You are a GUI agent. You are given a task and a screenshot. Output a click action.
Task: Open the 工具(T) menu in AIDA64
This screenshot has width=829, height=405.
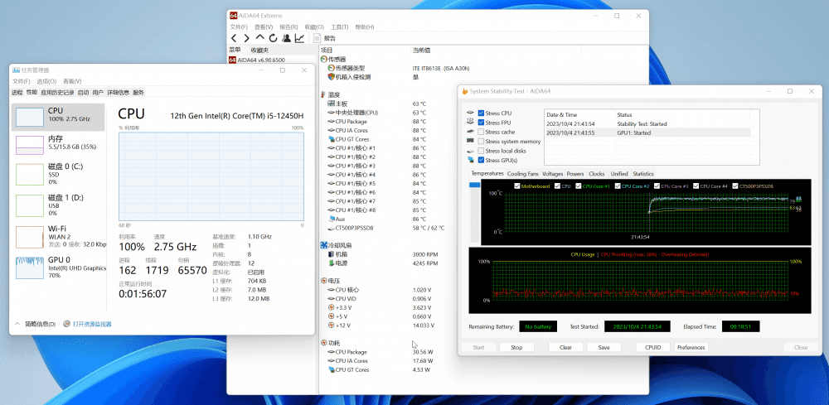tap(339, 27)
